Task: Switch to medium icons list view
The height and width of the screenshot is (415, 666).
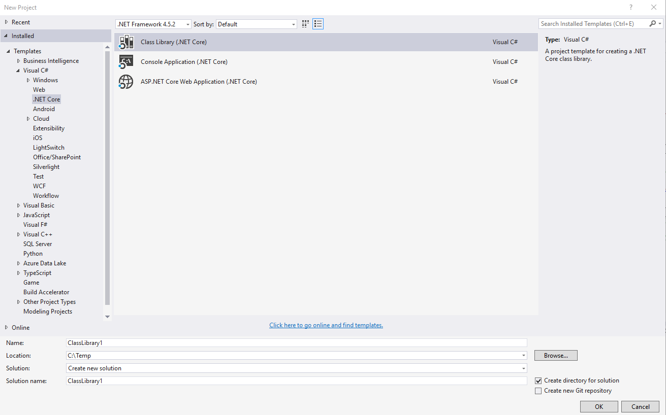Action: (318, 24)
